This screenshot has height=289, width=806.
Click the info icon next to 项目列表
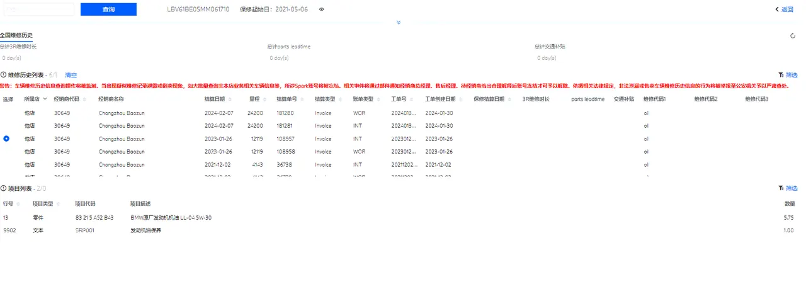point(3,188)
